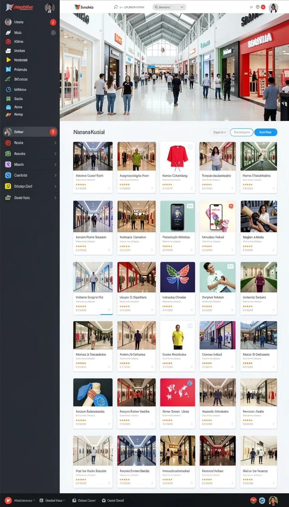Click the avatar in the bottom-right tray
Viewport: 289px width, 507px height.
tap(273, 500)
